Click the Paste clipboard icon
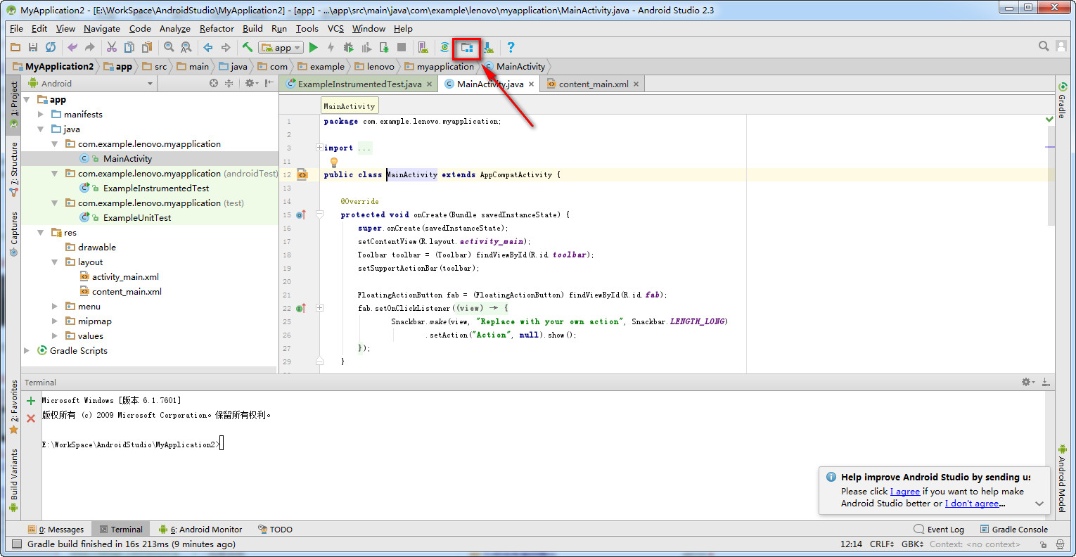The image size is (1076, 557). [147, 47]
